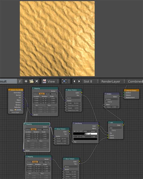This screenshot has width=143, height=179.
Task: Select Vector type in top Mapping node
Action: [x=48, y=94]
